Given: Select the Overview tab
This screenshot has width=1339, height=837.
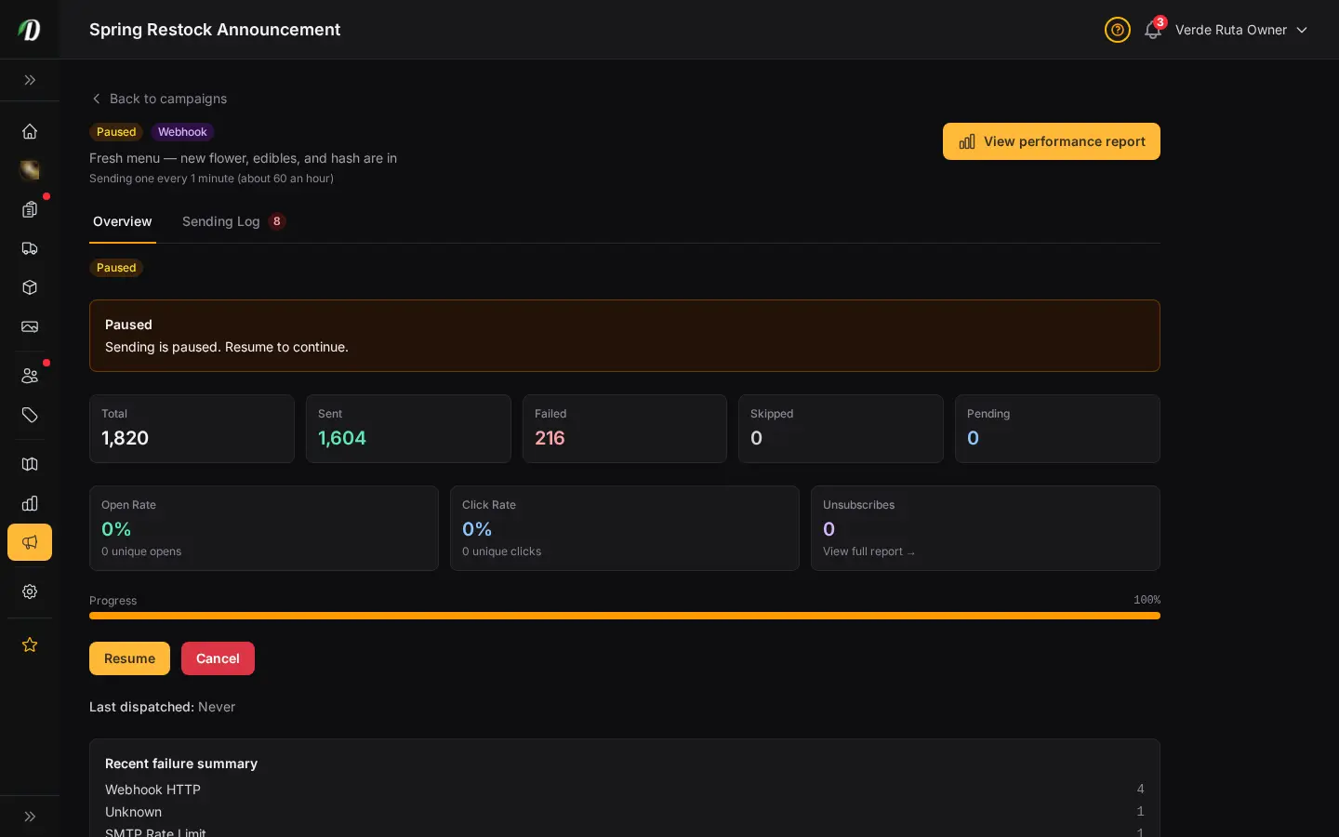Looking at the screenshot, I should [122, 221].
